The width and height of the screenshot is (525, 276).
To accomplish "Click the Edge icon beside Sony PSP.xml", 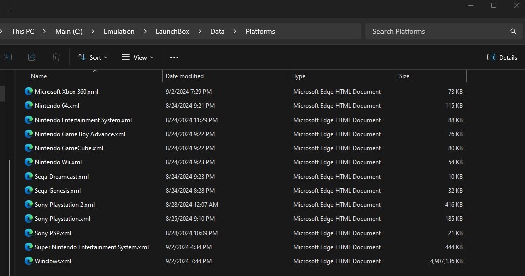I will click(29, 233).
